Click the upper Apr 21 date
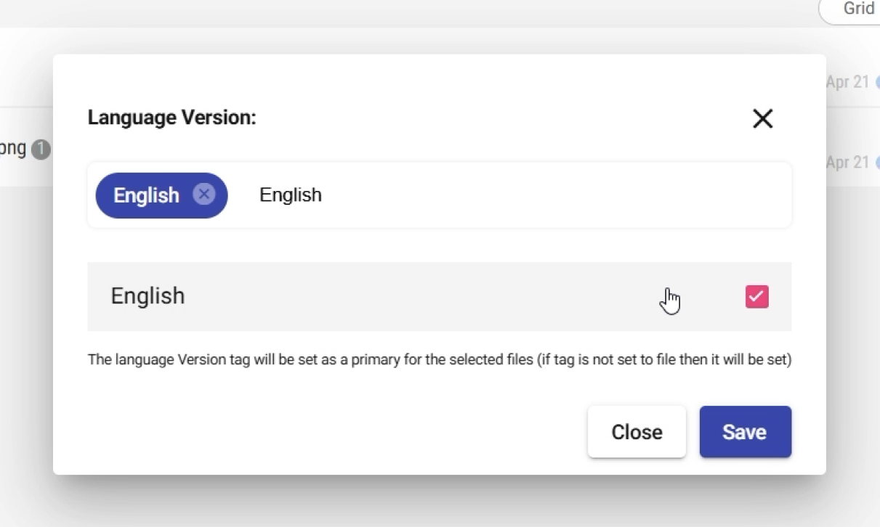The height and width of the screenshot is (527, 880). (847, 82)
